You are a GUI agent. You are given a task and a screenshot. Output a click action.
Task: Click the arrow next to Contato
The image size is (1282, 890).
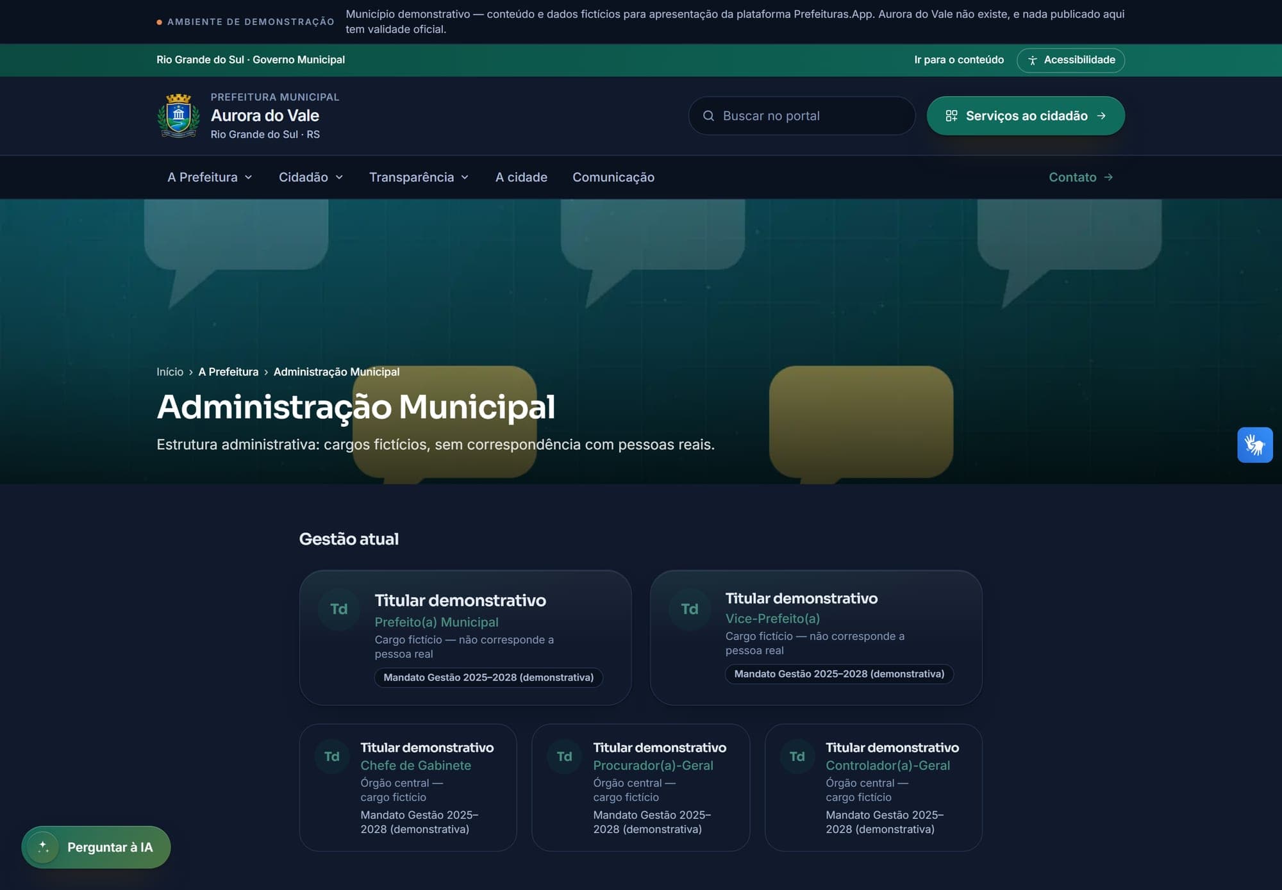[x=1108, y=177]
